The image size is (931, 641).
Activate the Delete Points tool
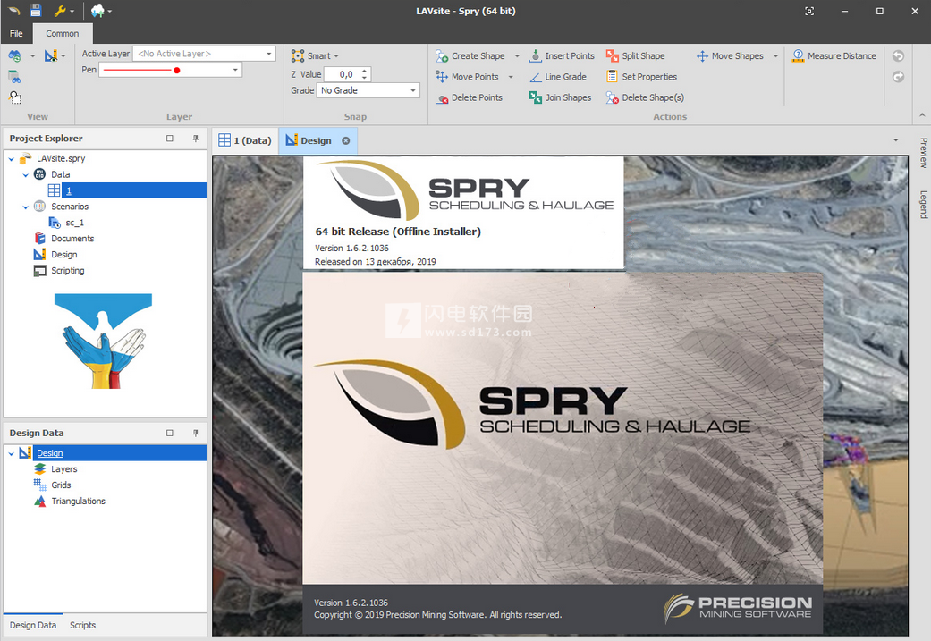(469, 97)
